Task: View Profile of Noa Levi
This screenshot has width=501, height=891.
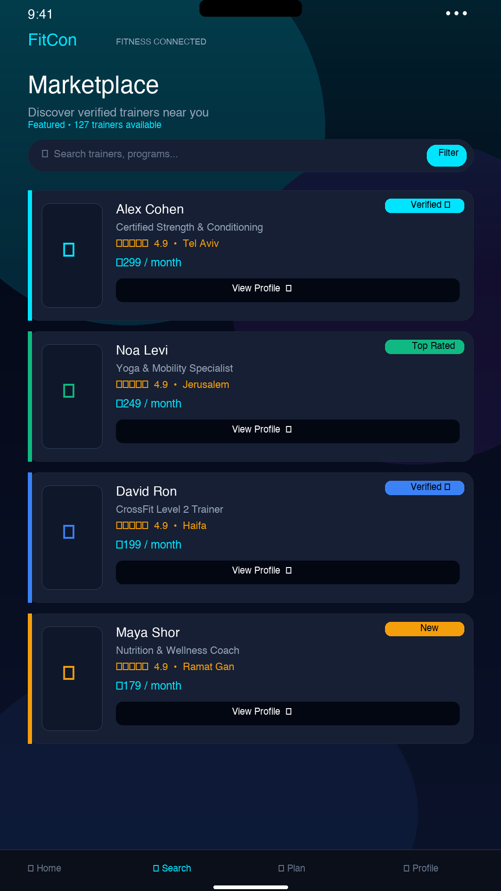Action: [x=288, y=431]
